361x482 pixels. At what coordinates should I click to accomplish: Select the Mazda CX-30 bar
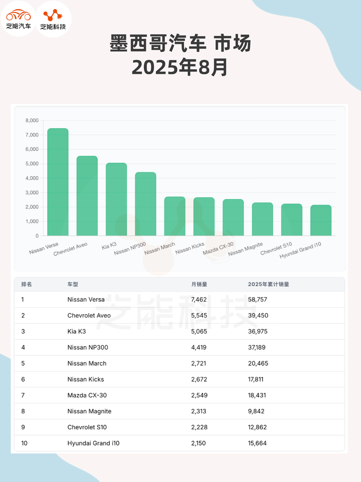click(233, 218)
